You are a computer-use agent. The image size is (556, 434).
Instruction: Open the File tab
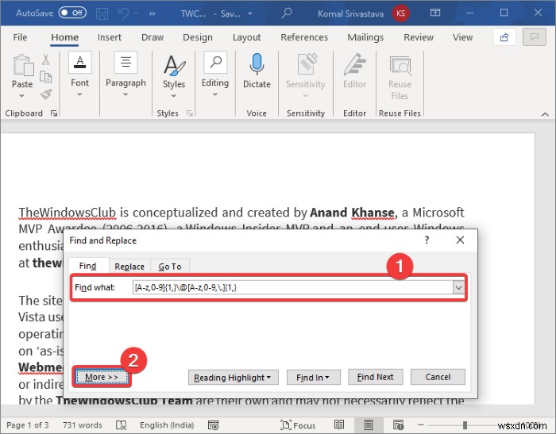(20, 37)
